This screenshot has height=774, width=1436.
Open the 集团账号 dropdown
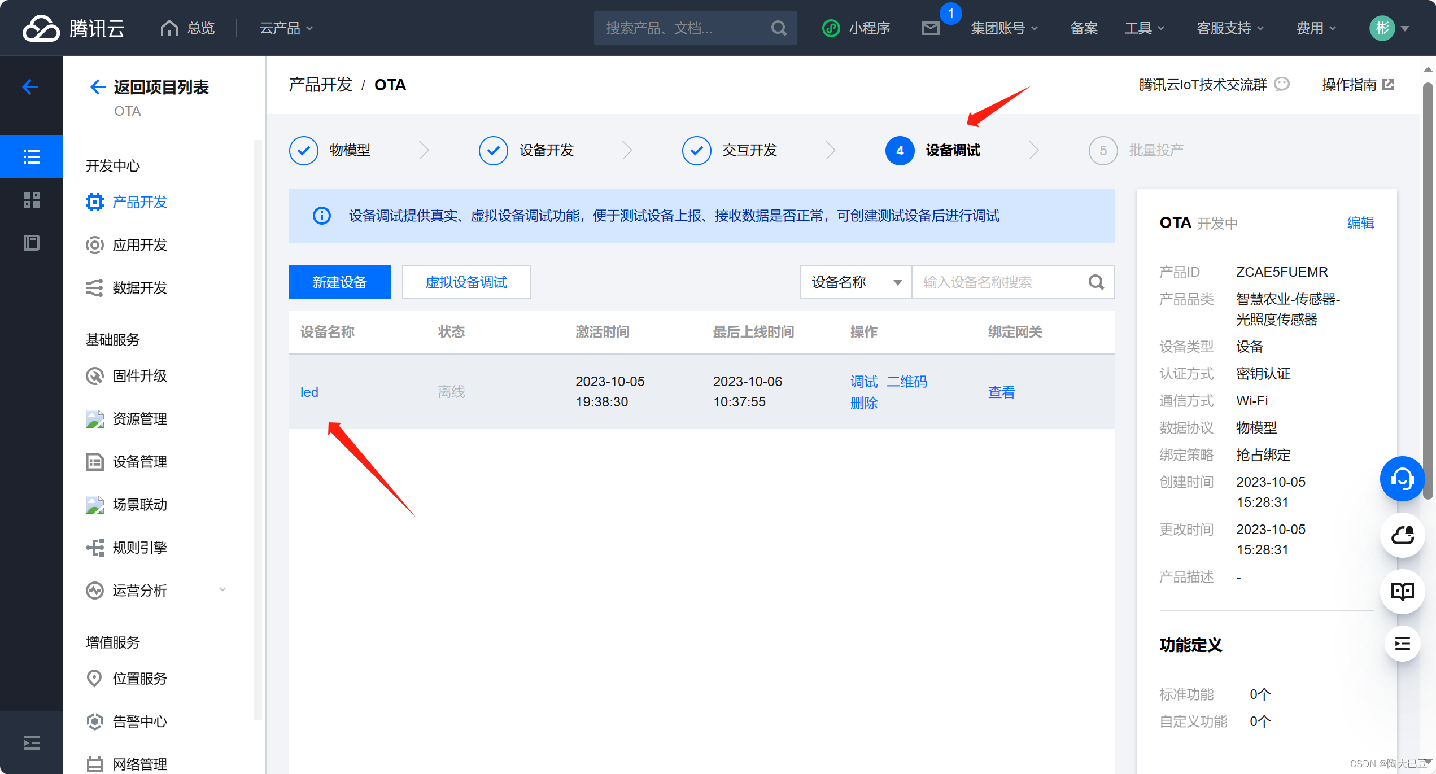(1004, 28)
